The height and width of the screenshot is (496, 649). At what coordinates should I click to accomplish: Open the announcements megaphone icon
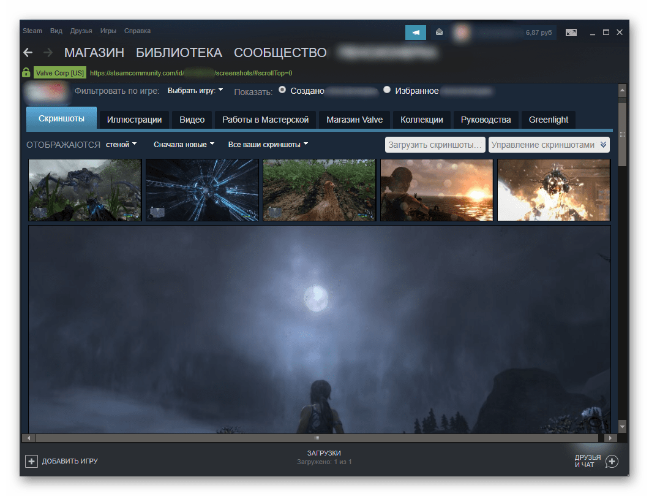click(x=416, y=32)
